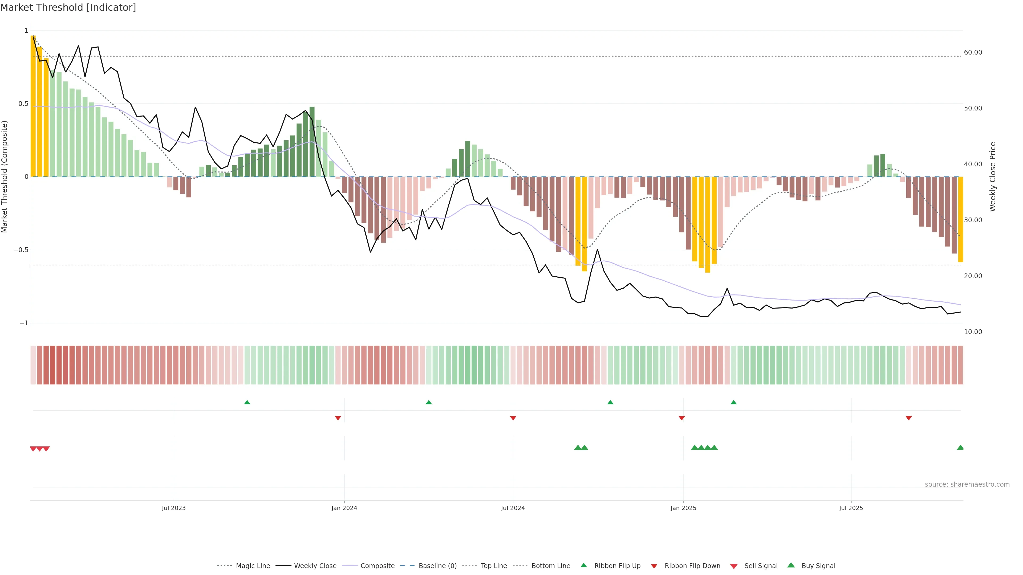Screen dimensions: 1023x575
Task: Click the ribbon flip down marker after Jul 2025
Action: 909,418
